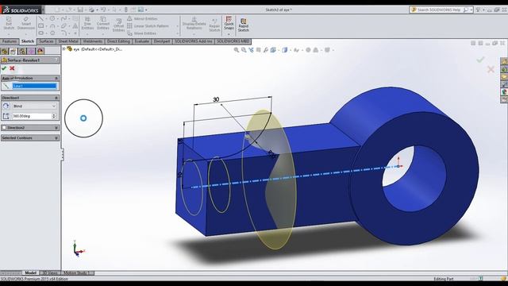The height and width of the screenshot is (286, 508).
Task: Select the Corner Rectangle tool
Action: (x=40, y=26)
